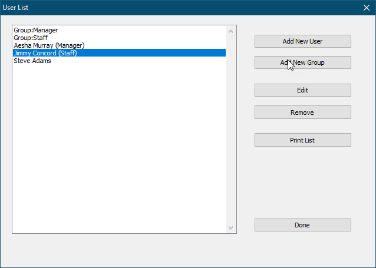Remove the selected user
This screenshot has width=376, height=268.
302,113
